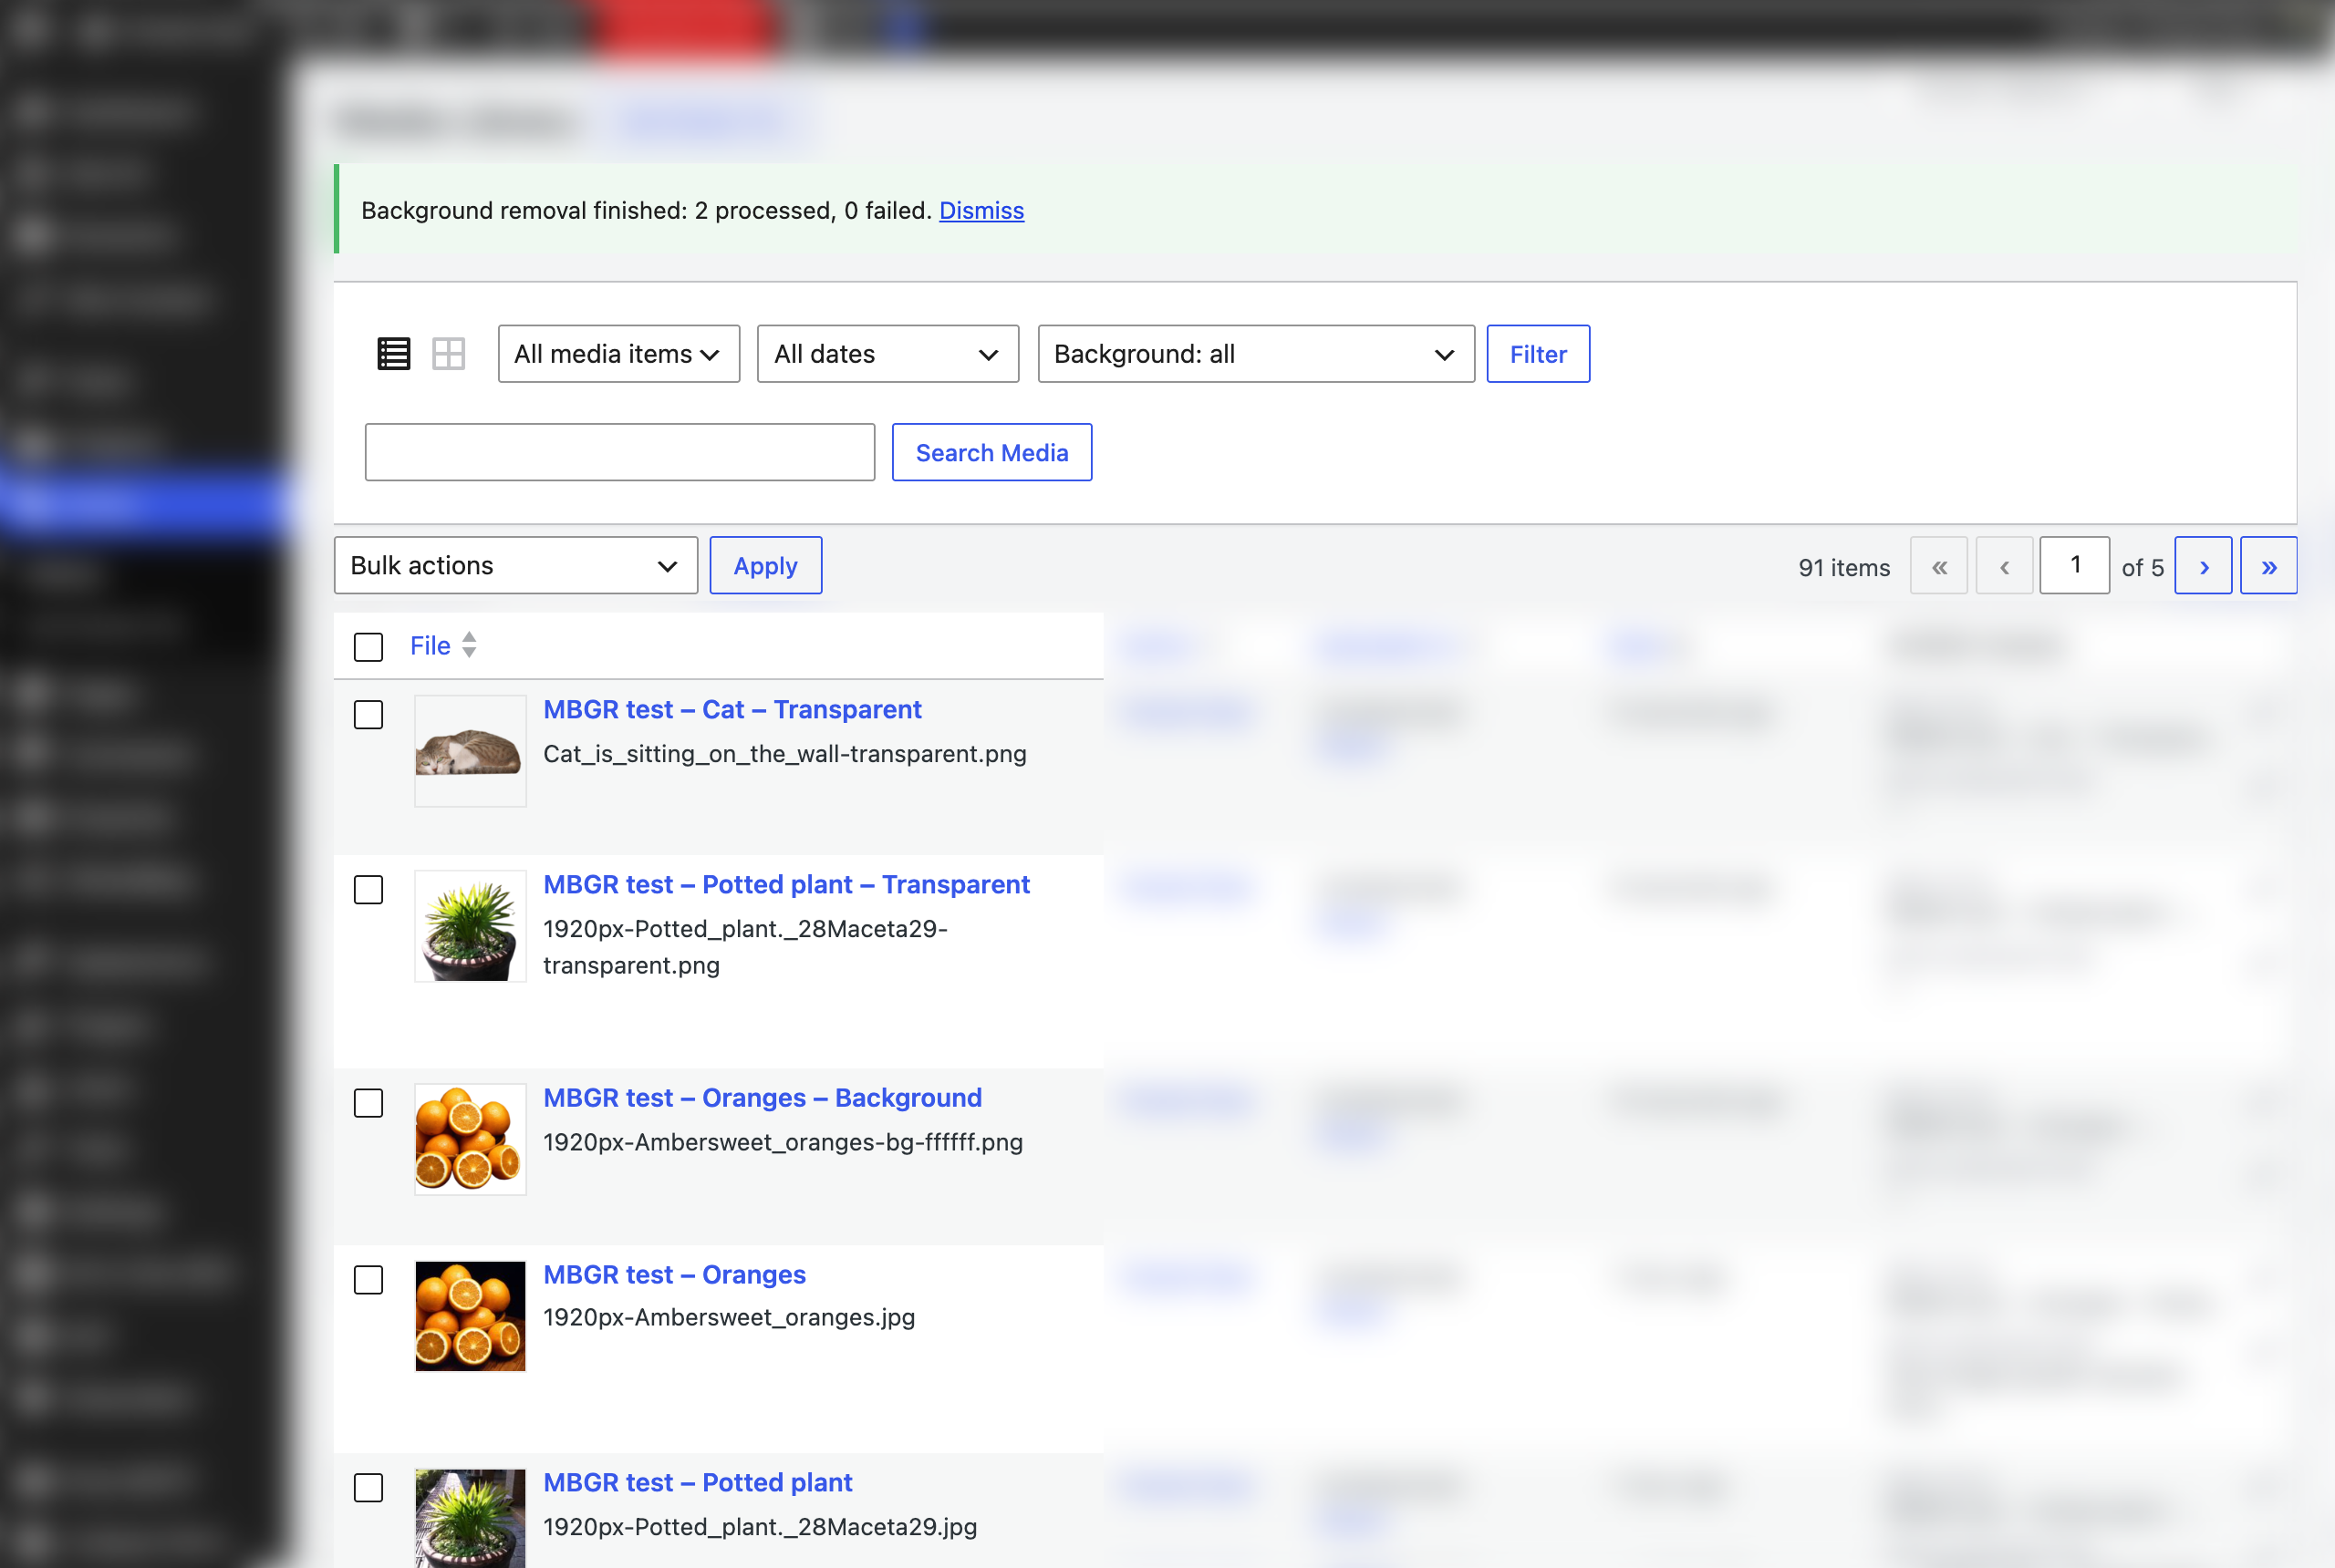Click the oranges white-background thumbnail

471,1139
